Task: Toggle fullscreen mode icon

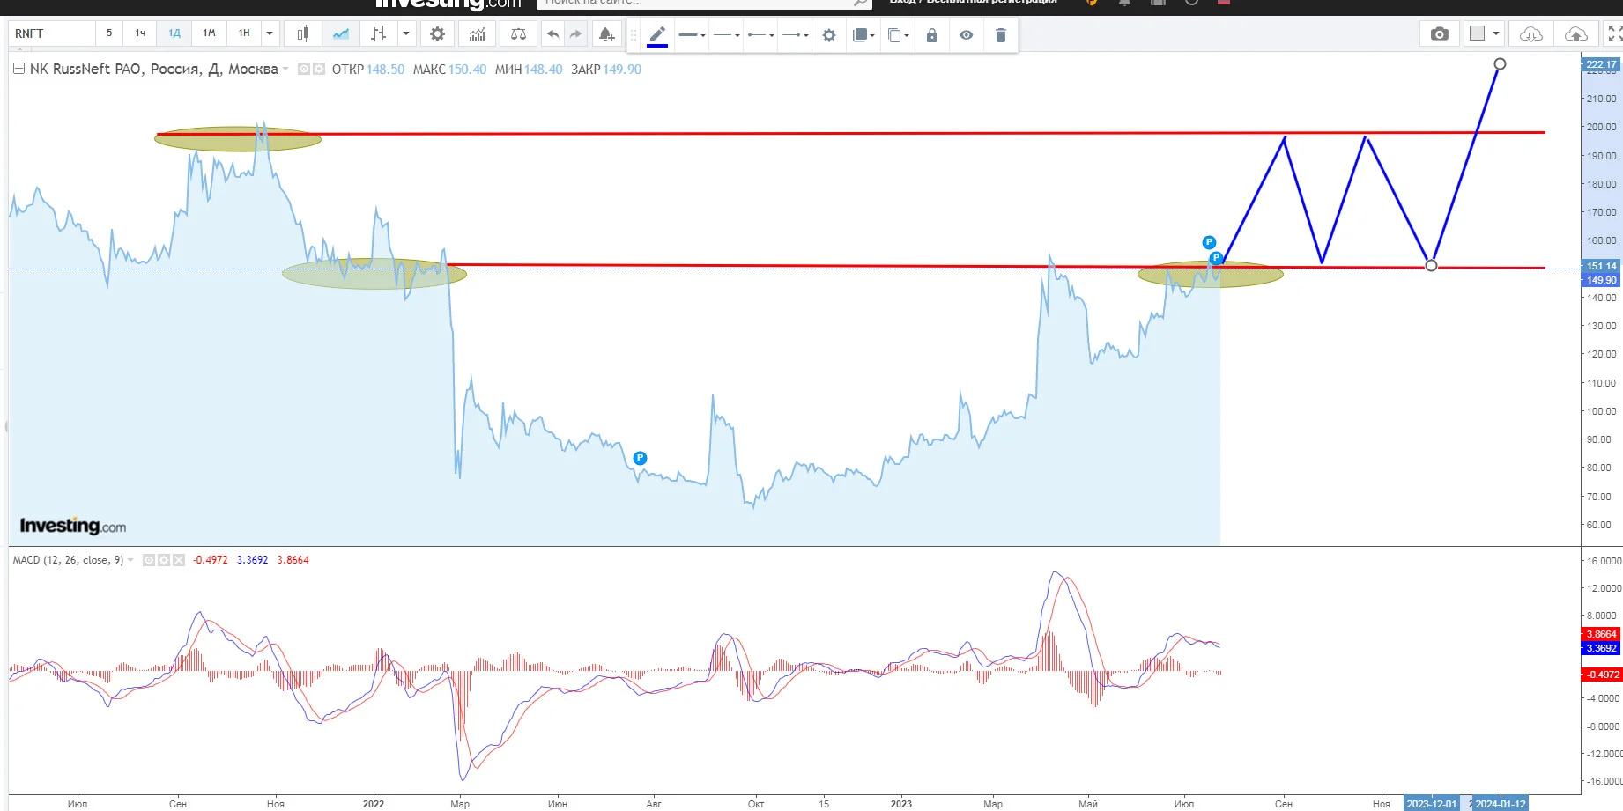Action: click(x=1614, y=33)
